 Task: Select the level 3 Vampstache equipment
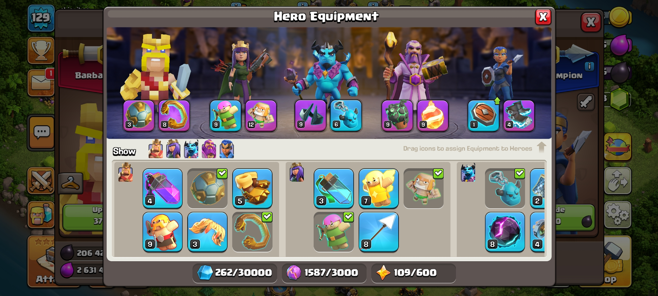point(207,232)
